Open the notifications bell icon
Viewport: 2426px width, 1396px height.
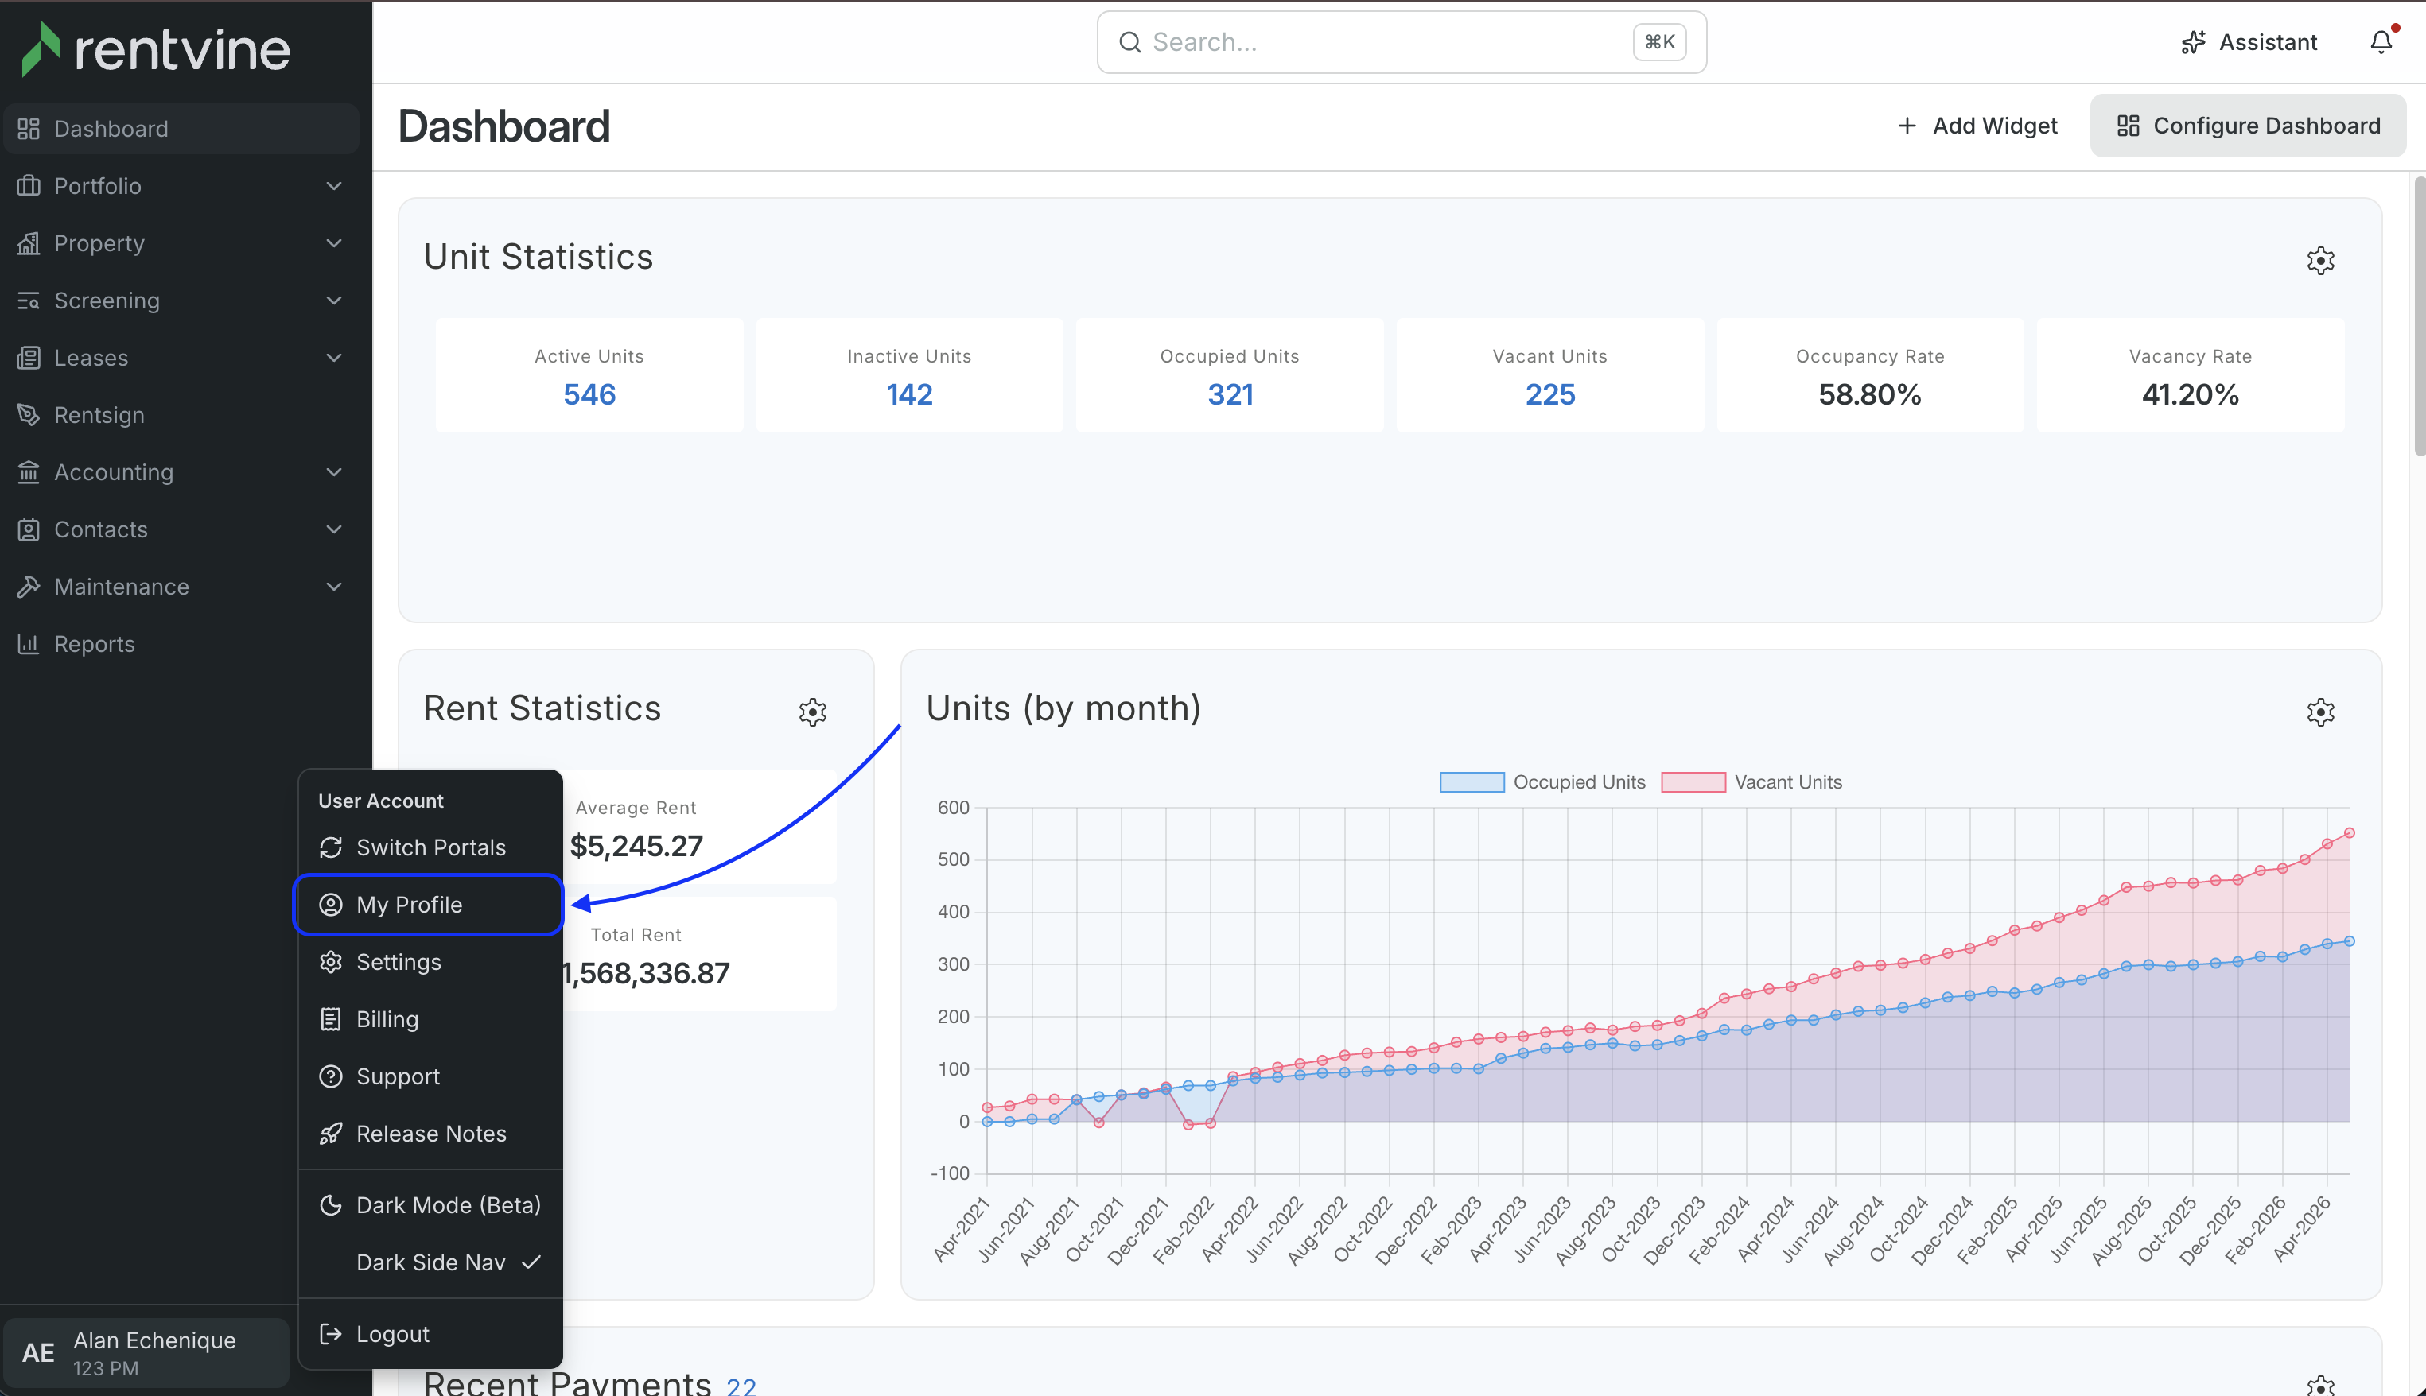point(2382,42)
